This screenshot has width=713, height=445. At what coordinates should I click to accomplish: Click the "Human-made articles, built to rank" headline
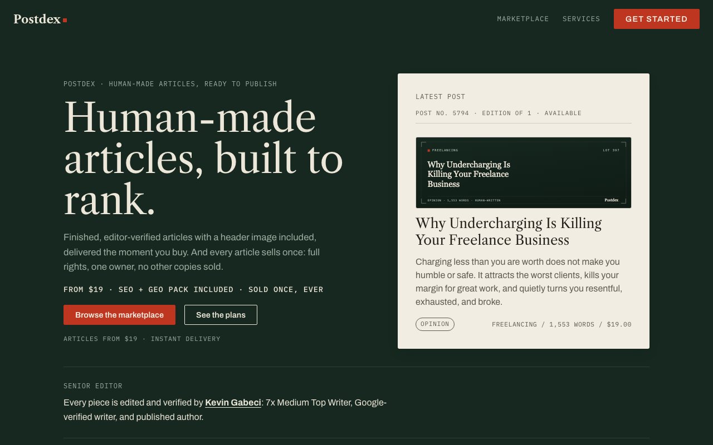coord(203,158)
